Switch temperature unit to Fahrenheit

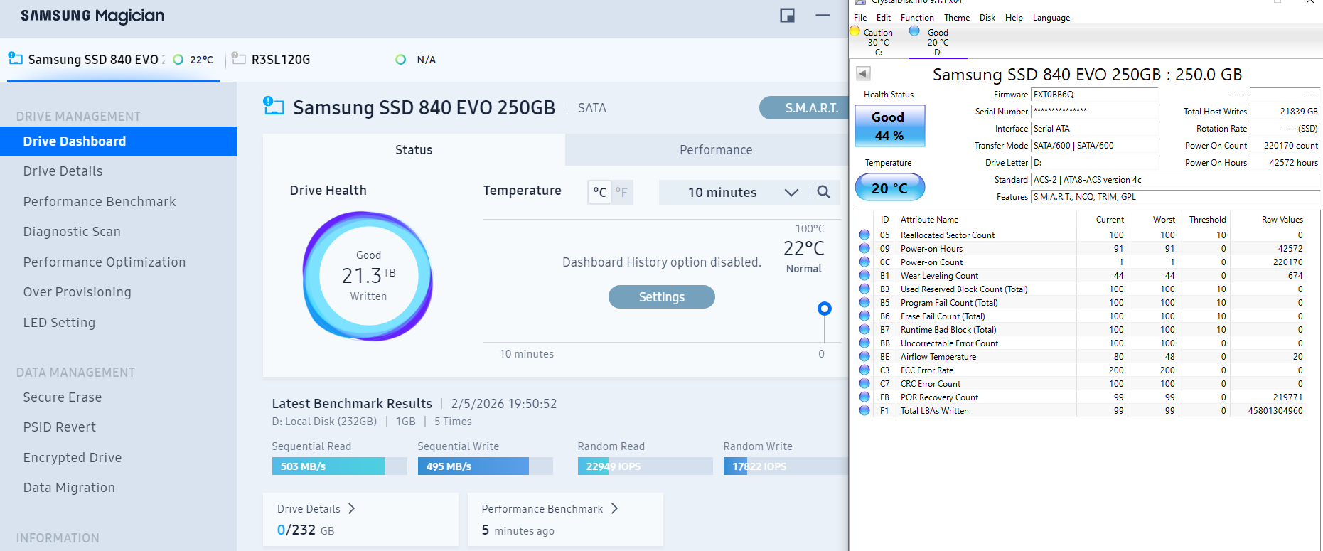pos(621,192)
